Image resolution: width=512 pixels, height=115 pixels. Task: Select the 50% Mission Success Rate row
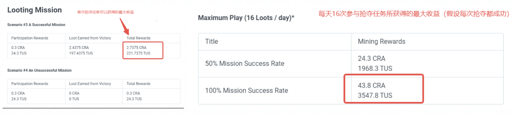(x=351, y=64)
